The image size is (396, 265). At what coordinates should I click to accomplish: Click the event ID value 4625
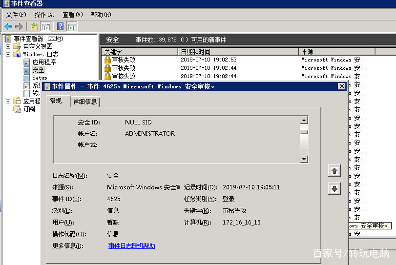(x=114, y=199)
